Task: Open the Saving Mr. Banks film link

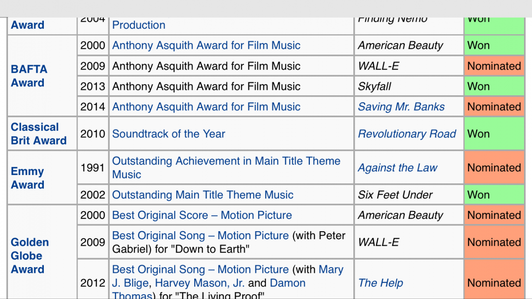Action: pos(401,107)
